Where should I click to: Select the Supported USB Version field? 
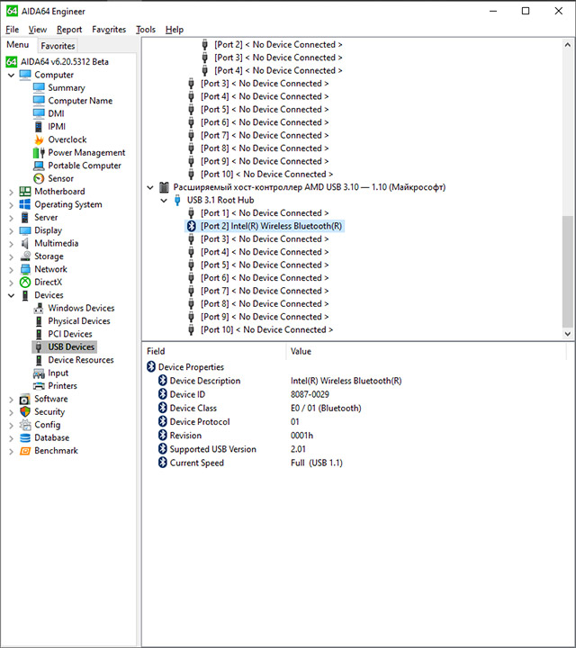[x=212, y=449]
